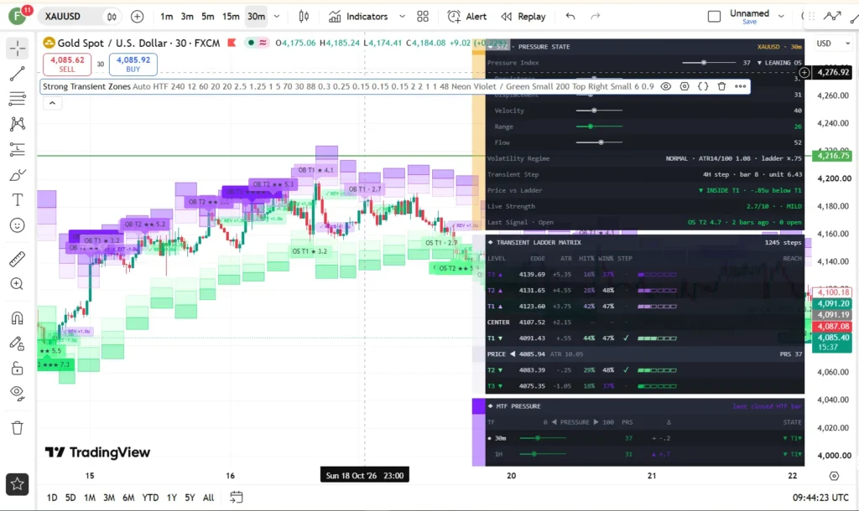The image size is (859, 511).
Task: Select the Text tool in left toolbar
Action: coord(17,199)
